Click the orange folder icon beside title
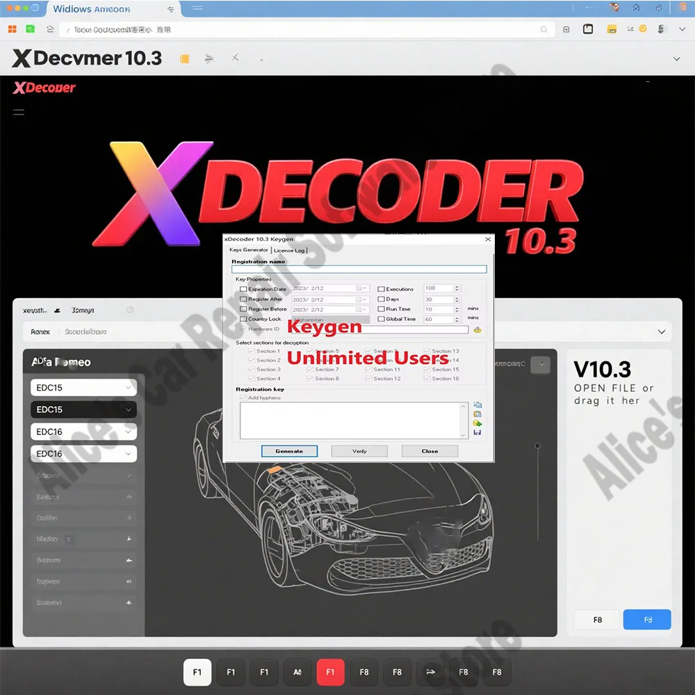The image size is (695, 695). (x=184, y=59)
